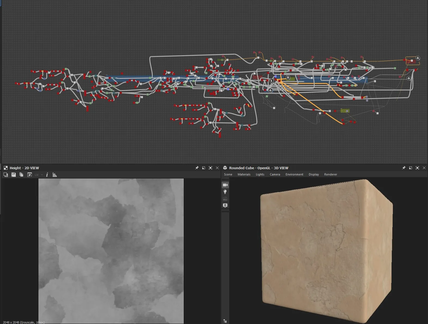Viewport: 428px width, 324px height.
Task: Click the "Height - 2D VIEW" panel title
Action: (24, 168)
